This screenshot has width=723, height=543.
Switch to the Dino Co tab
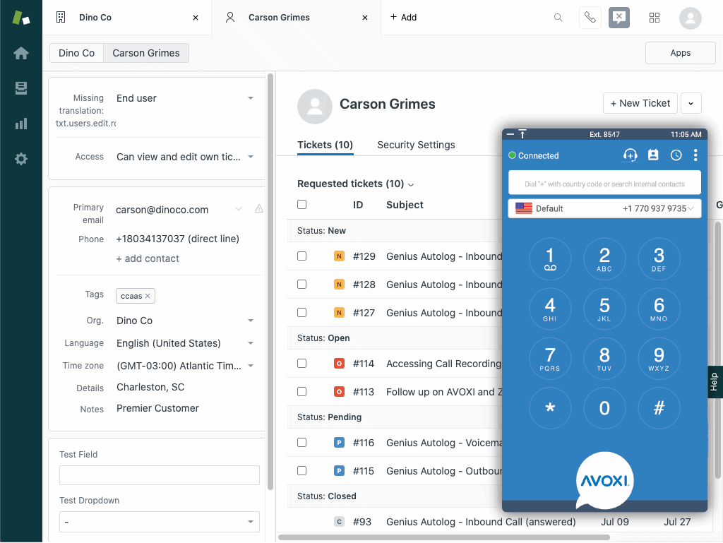coord(76,52)
